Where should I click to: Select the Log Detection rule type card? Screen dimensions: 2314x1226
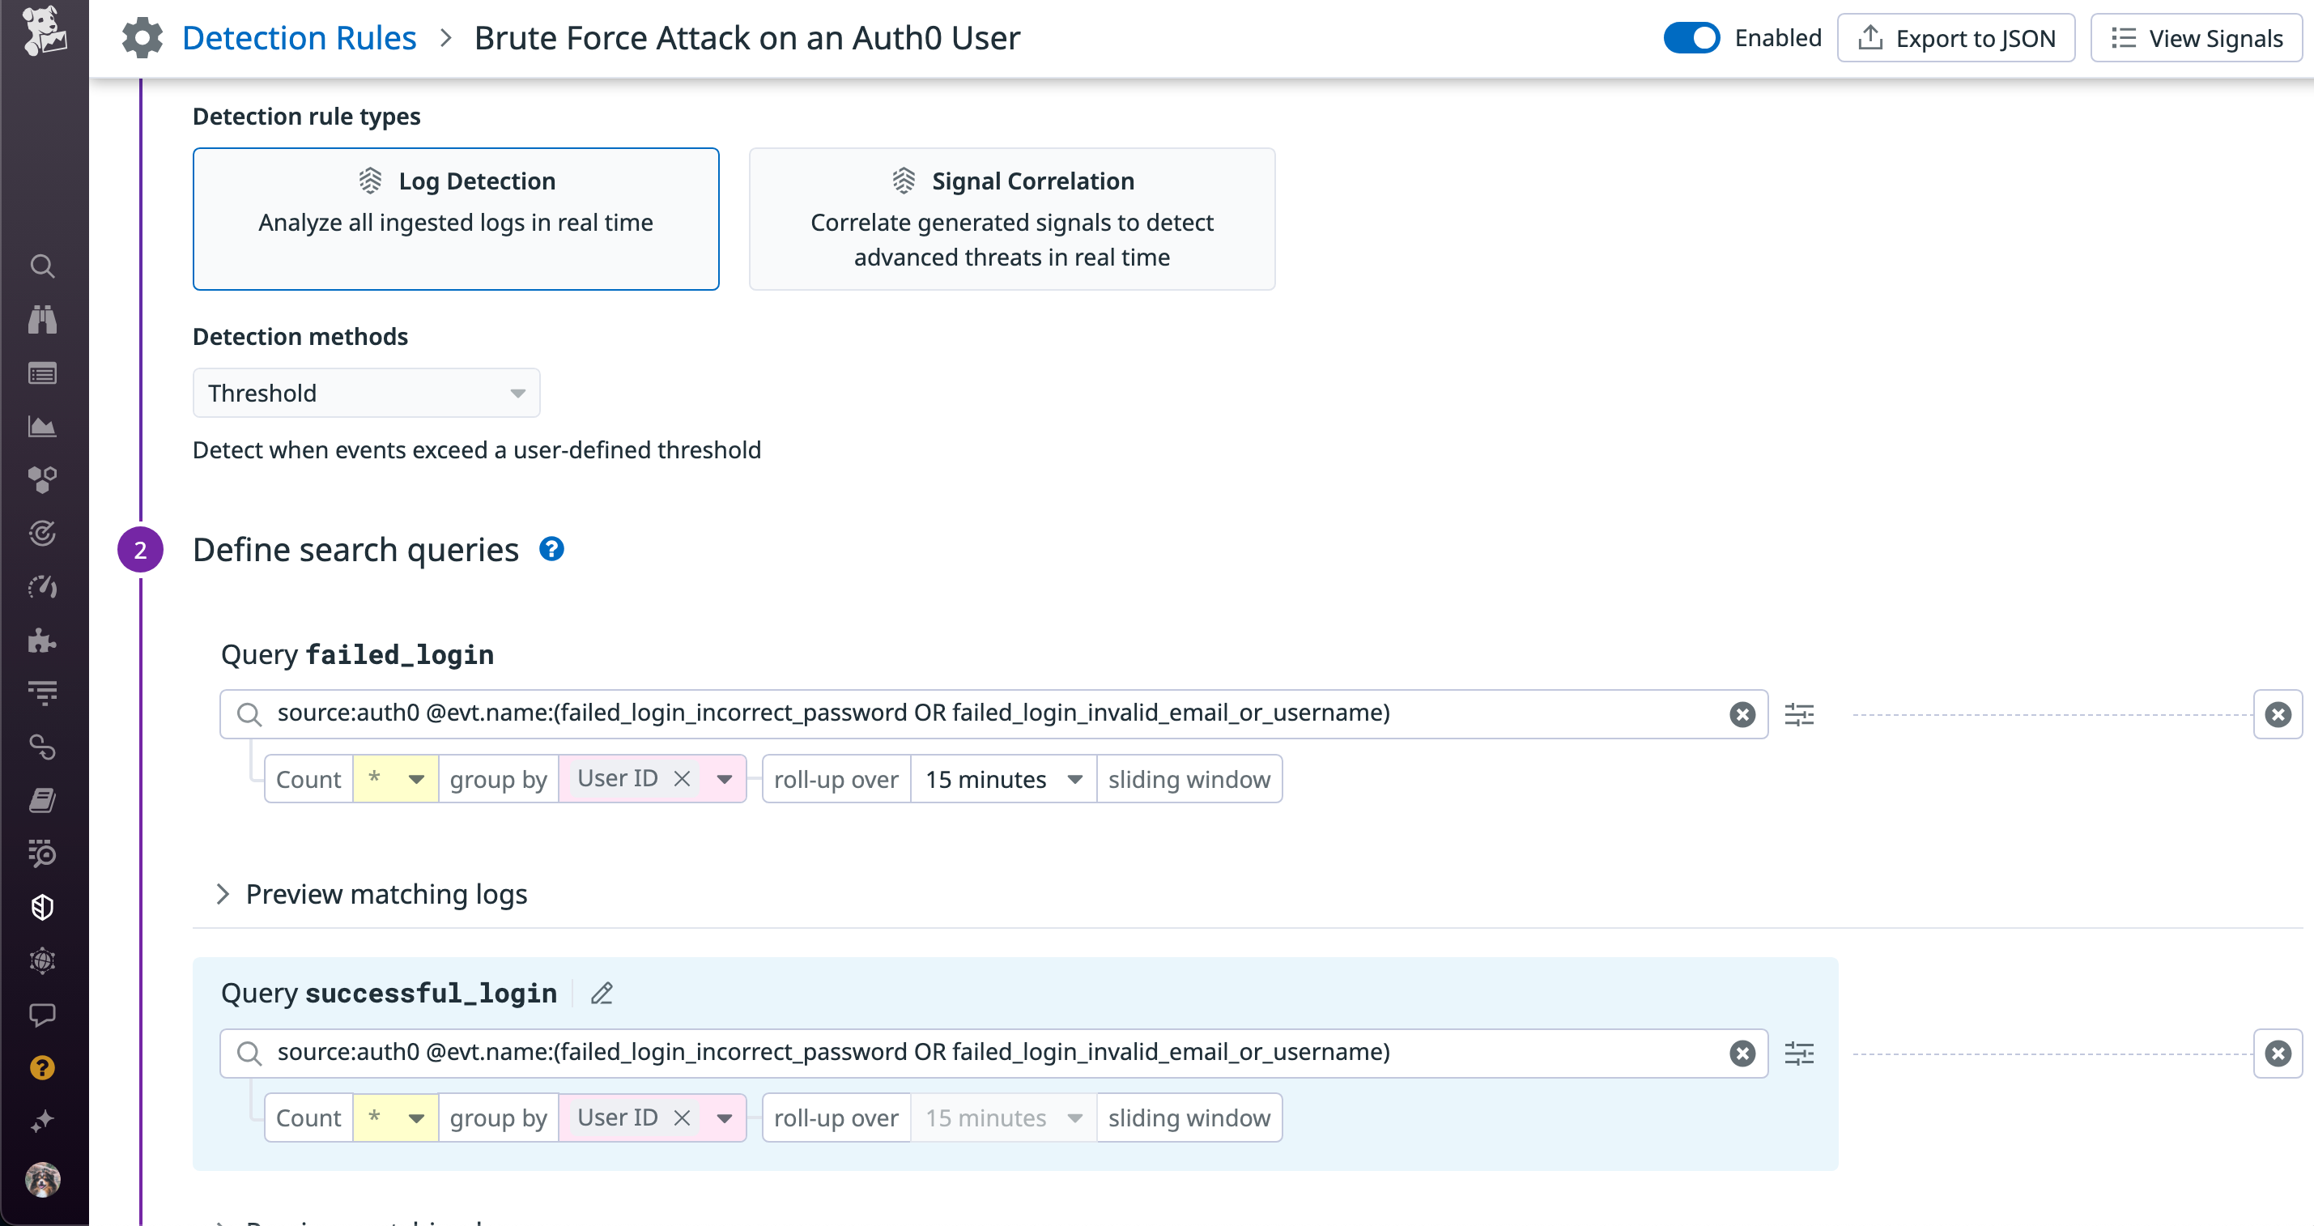(456, 219)
